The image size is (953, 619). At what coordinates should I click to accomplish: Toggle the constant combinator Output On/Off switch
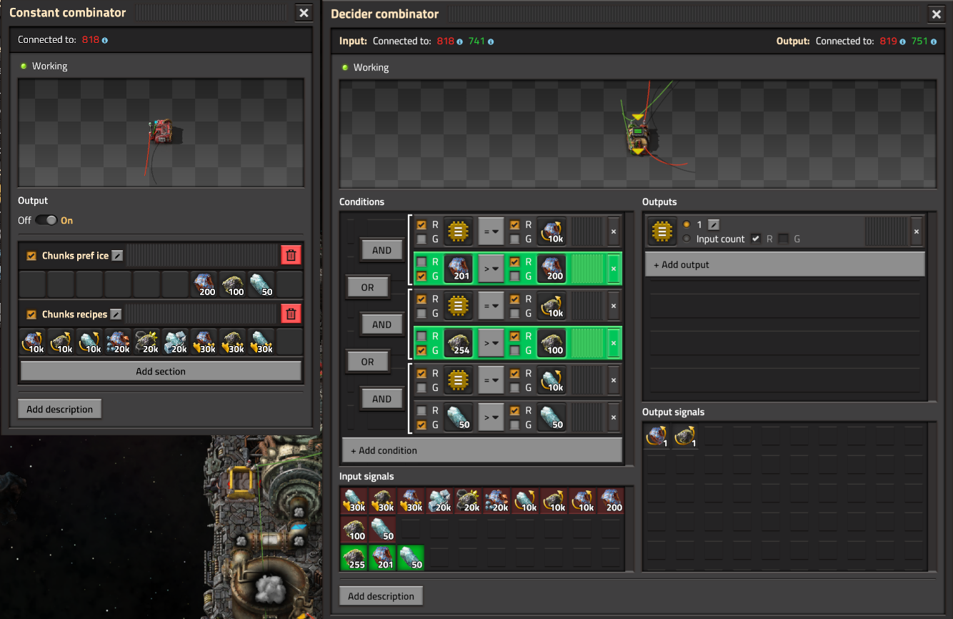[x=46, y=220]
